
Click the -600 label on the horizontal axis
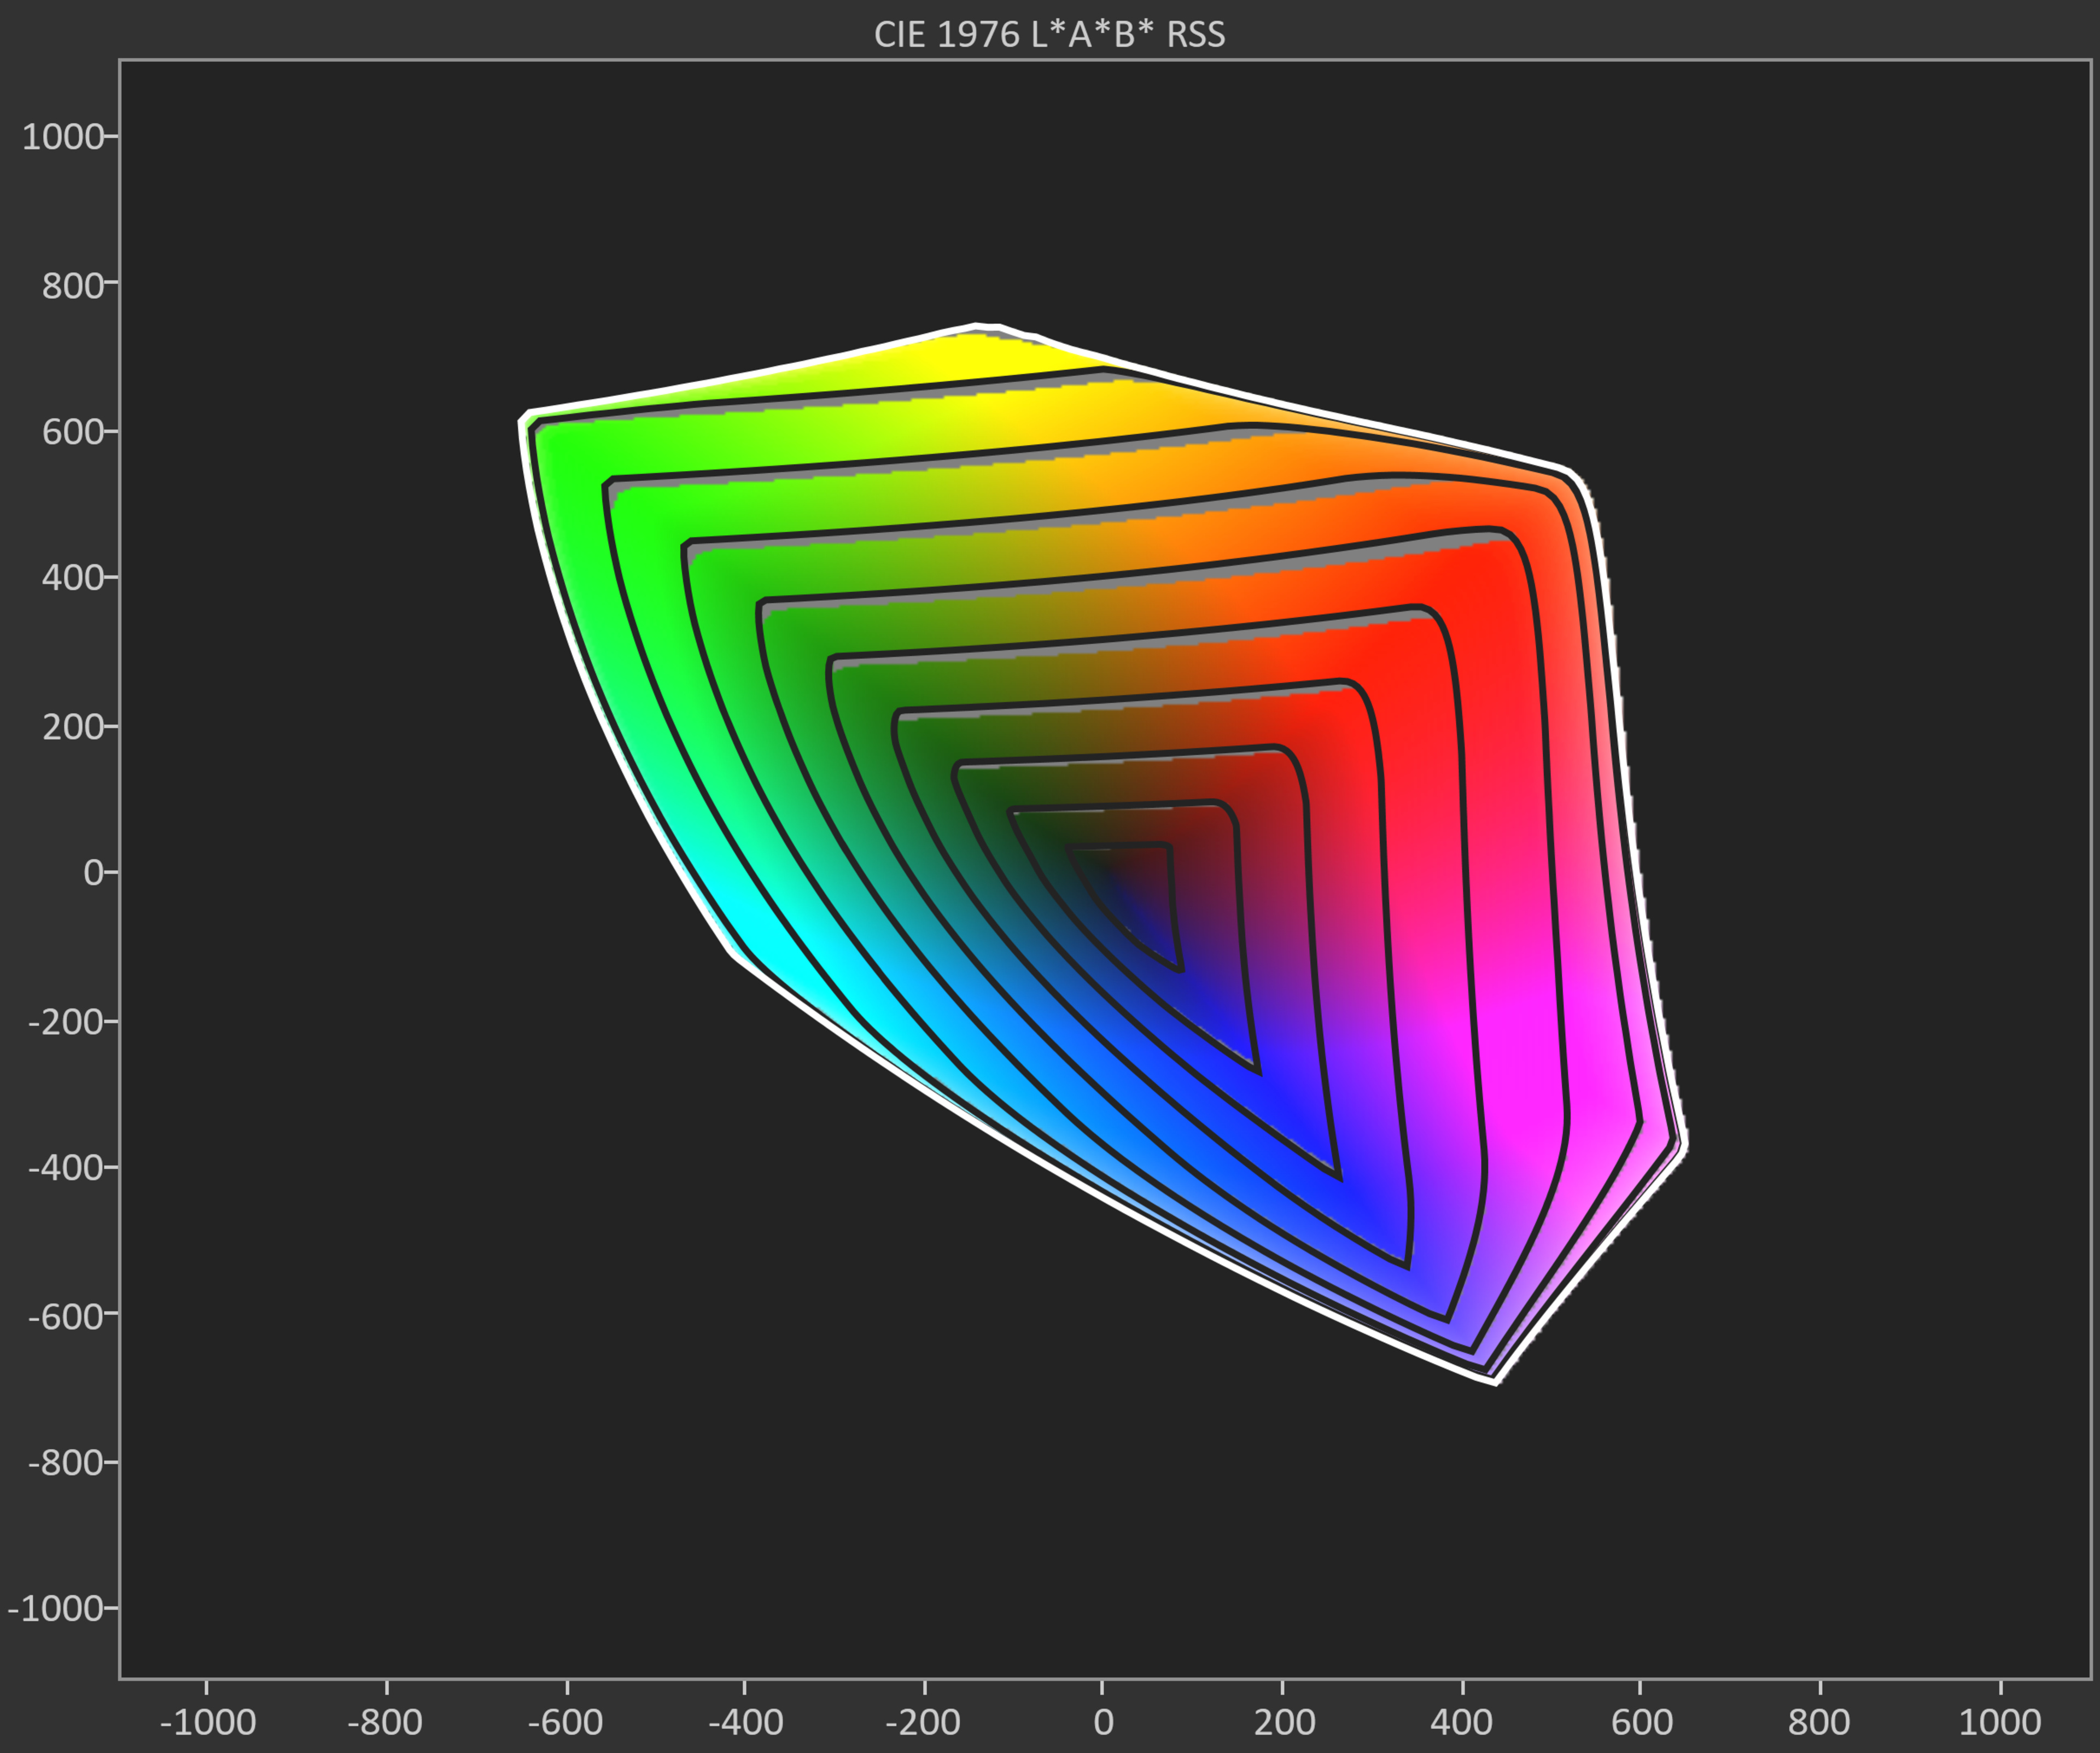(566, 1722)
